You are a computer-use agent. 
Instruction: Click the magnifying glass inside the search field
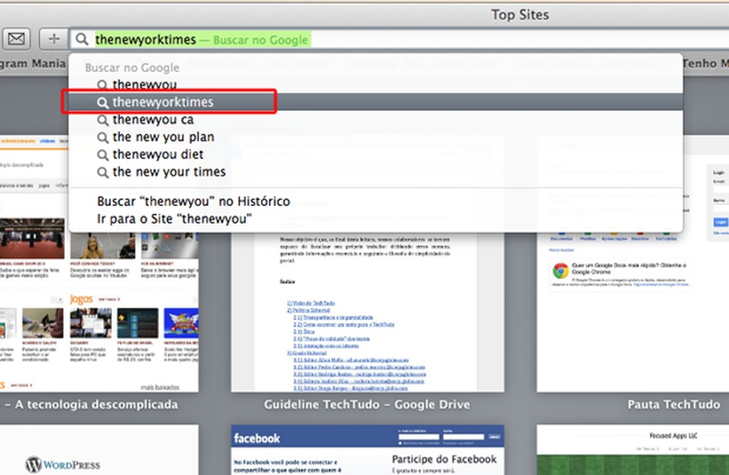tap(81, 39)
